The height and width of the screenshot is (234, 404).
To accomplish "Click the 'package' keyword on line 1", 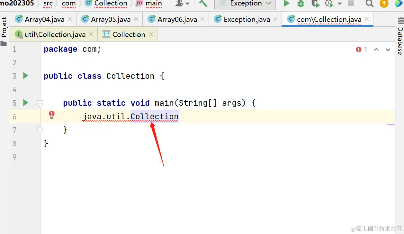I will pos(60,49).
